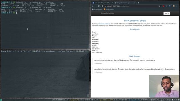Click the flag-striped extension icon
Viewport: 180px width, 101px height.
(x=166, y=6)
